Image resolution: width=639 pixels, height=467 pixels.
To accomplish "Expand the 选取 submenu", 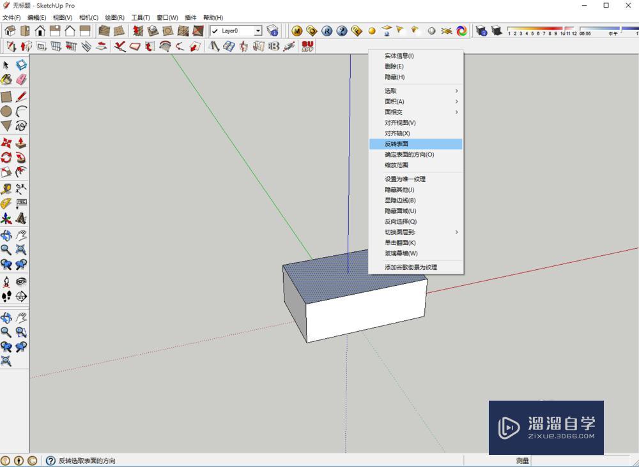I will coord(416,91).
